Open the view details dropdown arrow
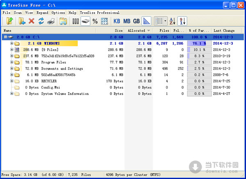The width and height of the screenshot is (246, 179). [x=165, y=21]
